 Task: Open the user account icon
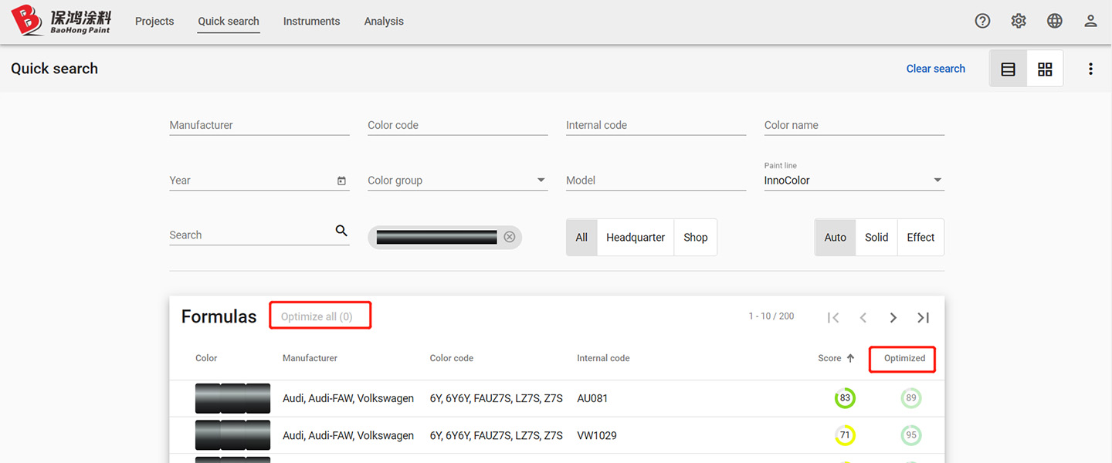point(1090,21)
